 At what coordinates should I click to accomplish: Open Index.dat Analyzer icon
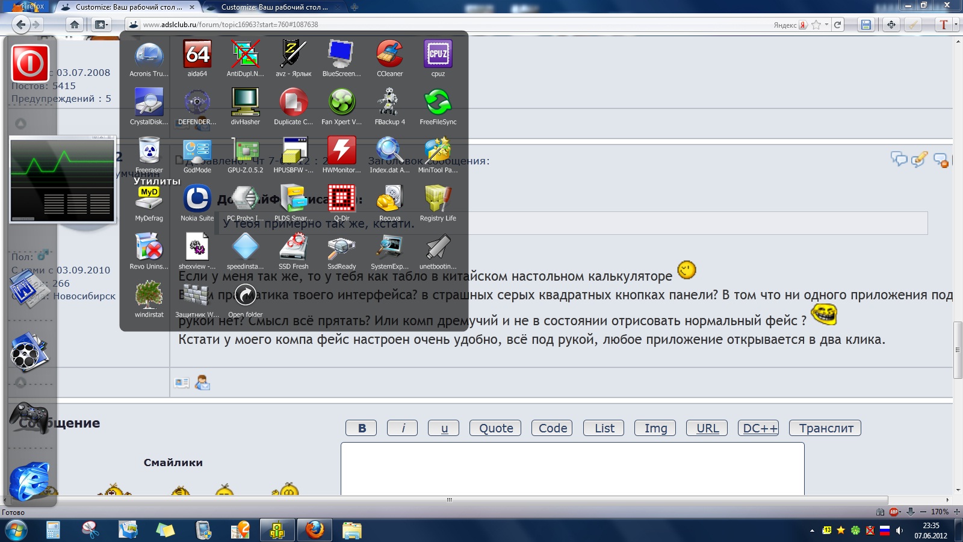[x=390, y=151]
